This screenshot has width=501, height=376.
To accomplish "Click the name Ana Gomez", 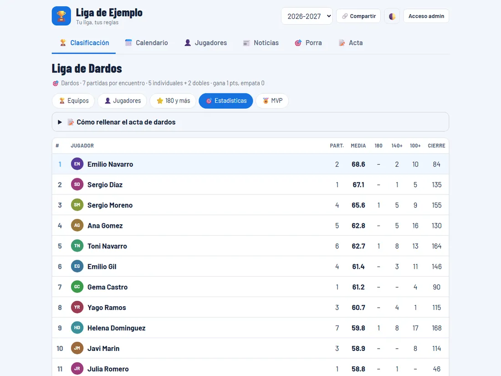I will coord(105,226).
